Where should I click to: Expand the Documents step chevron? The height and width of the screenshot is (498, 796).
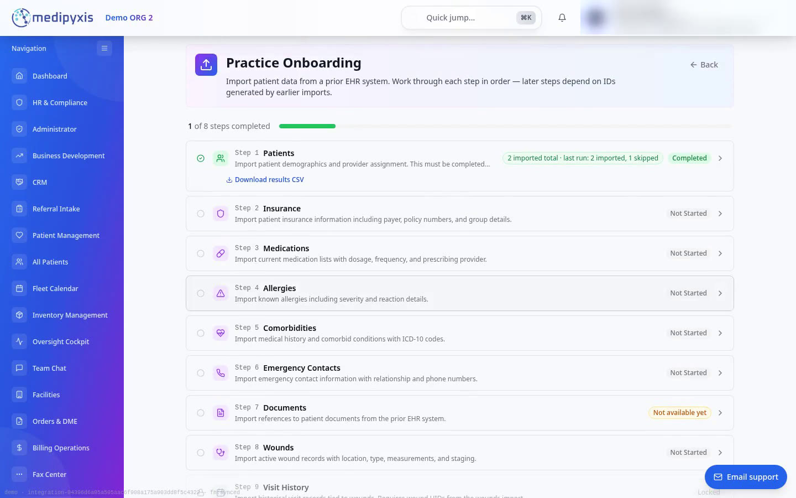(x=720, y=413)
